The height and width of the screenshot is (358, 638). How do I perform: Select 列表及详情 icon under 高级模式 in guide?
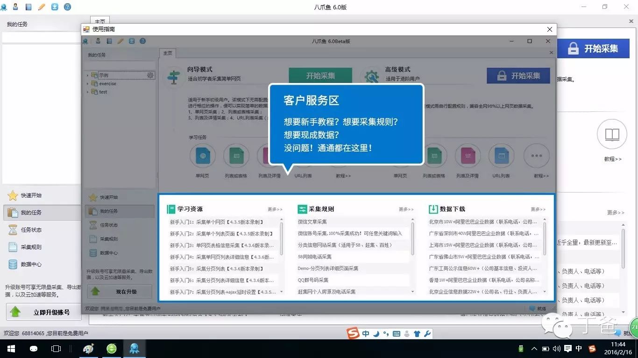(x=468, y=156)
